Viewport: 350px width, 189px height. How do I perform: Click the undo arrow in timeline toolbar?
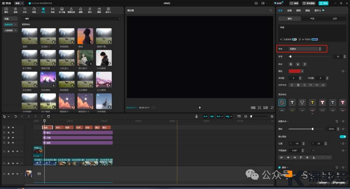coord(16,116)
